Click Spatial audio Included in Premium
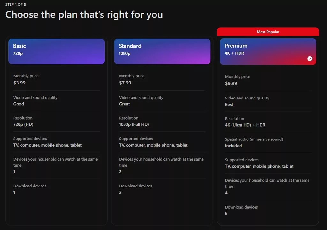 (233, 146)
